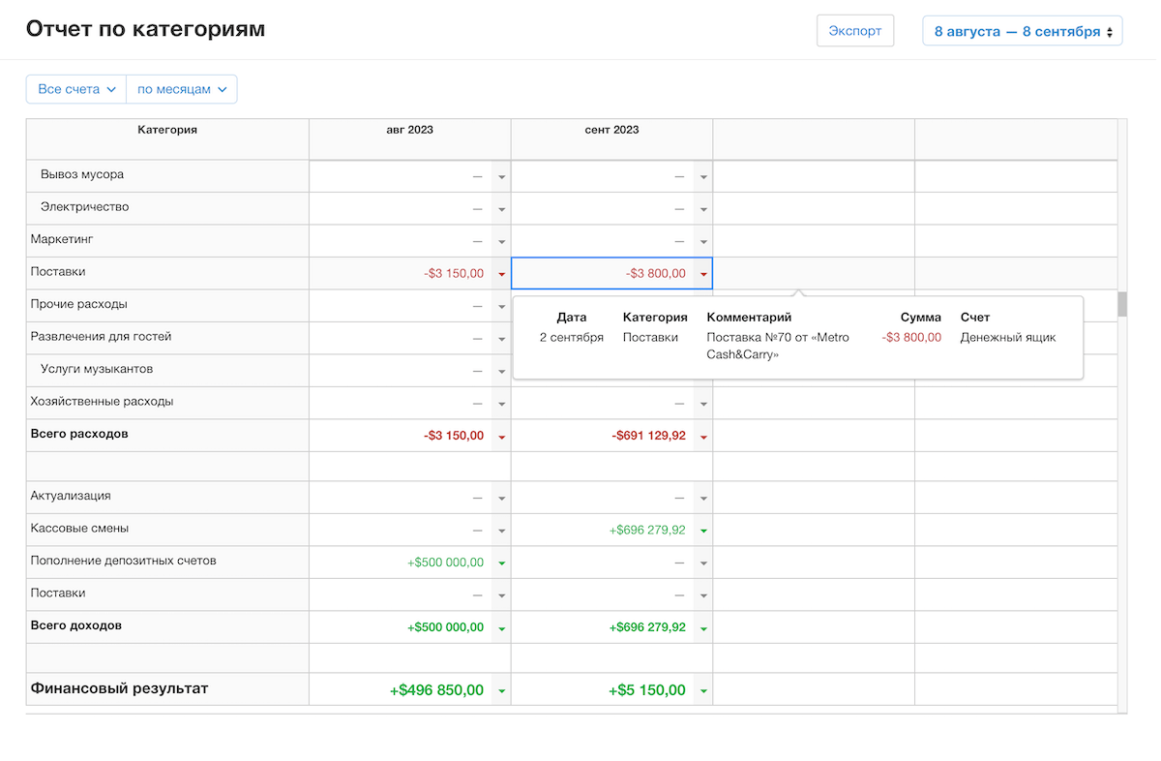The width and height of the screenshot is (1161, 761).
Task: Select the авг 2023 column header
Action: tap(409, 131)
